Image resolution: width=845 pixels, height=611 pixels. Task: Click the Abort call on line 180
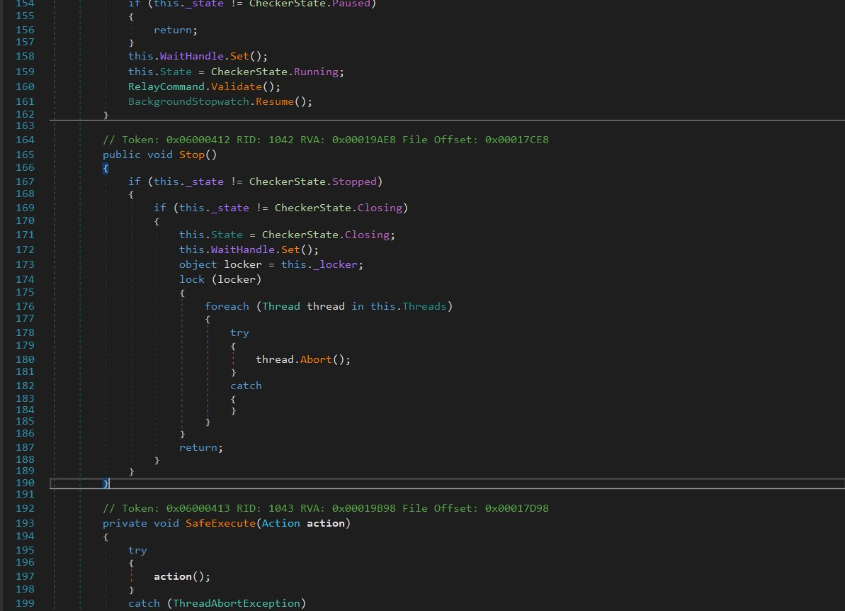point(316,359)
